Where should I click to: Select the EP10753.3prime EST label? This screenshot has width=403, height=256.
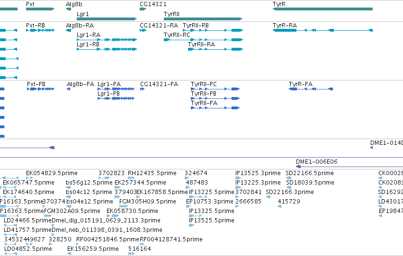click(209, 202)
